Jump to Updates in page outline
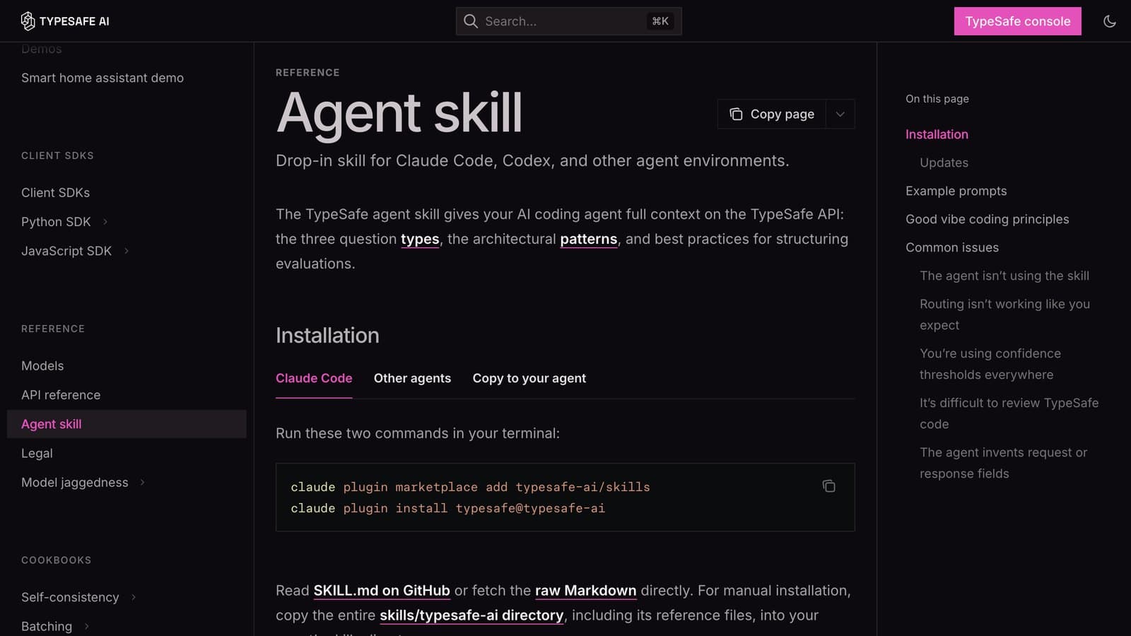Viewport: 1131px width, 636px height. (x=944, y=163)
